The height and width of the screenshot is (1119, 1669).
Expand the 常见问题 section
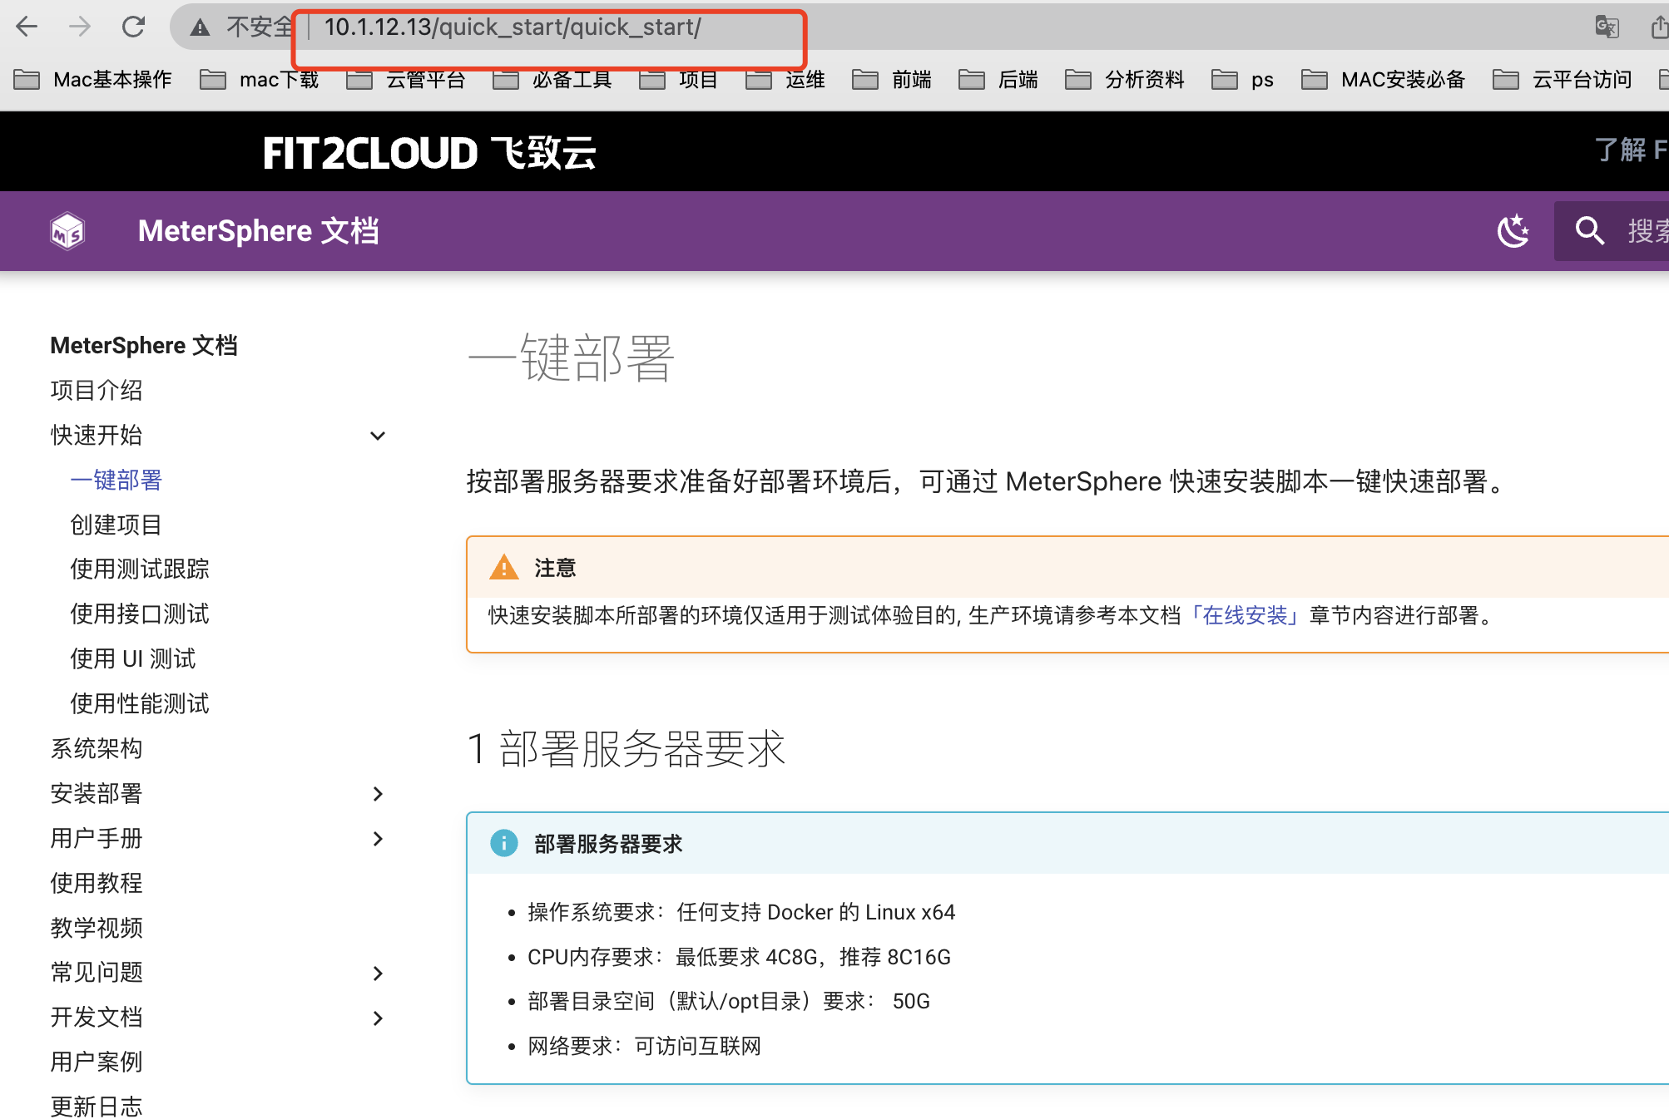coord(379,973)
